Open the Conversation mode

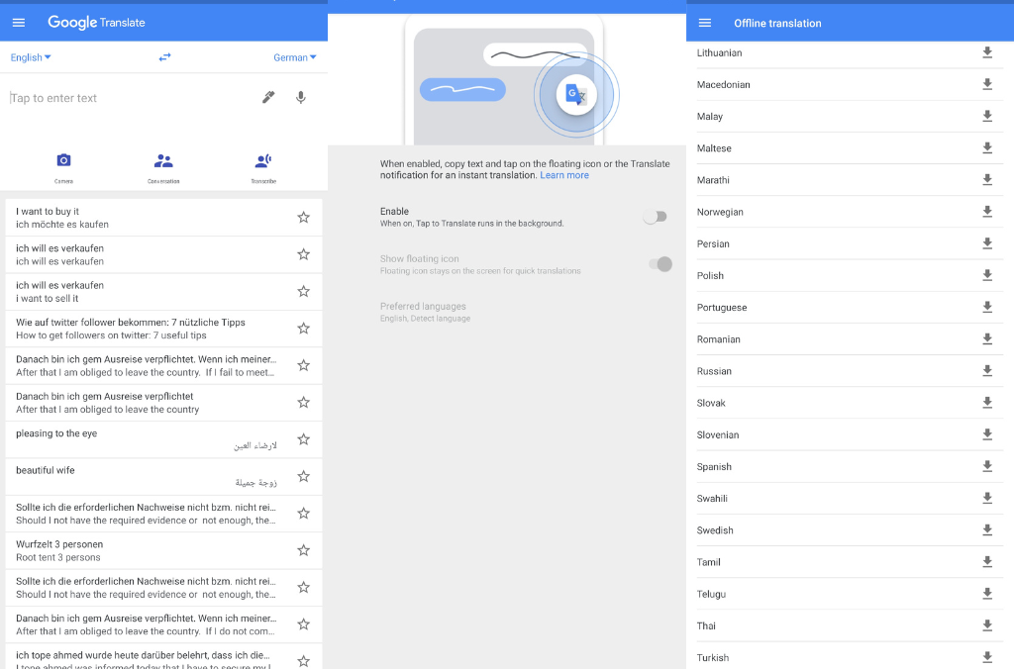[x=163, y=168]
